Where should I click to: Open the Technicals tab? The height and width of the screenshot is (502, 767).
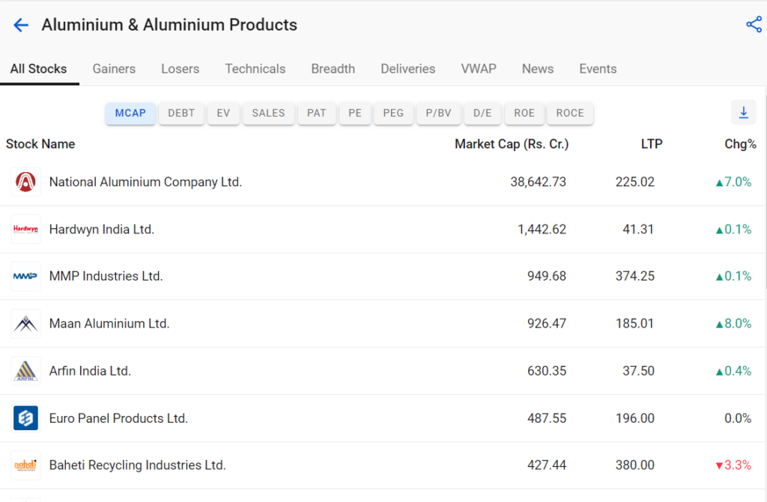coord(255,69)
